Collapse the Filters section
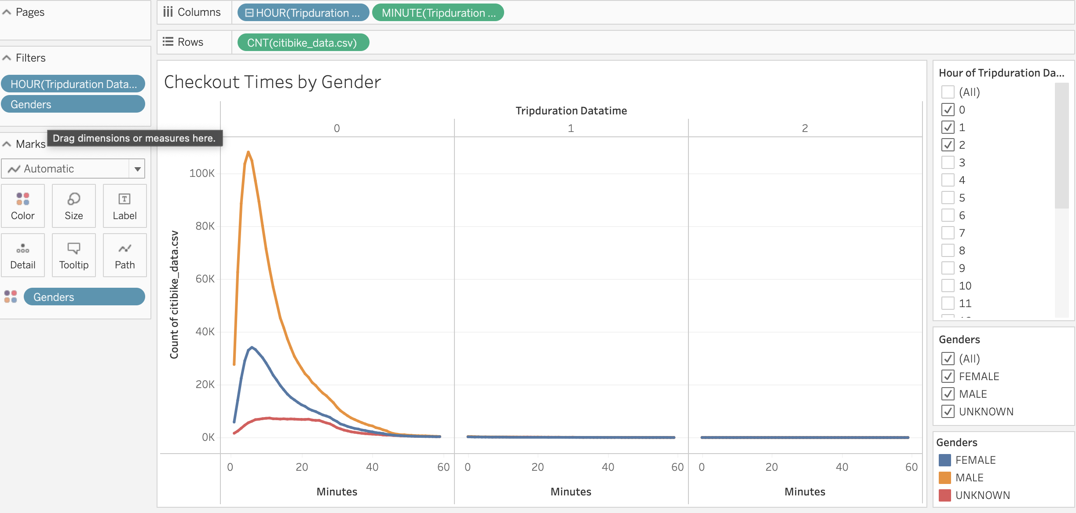The image size is (1076, 513). [6, 58]
